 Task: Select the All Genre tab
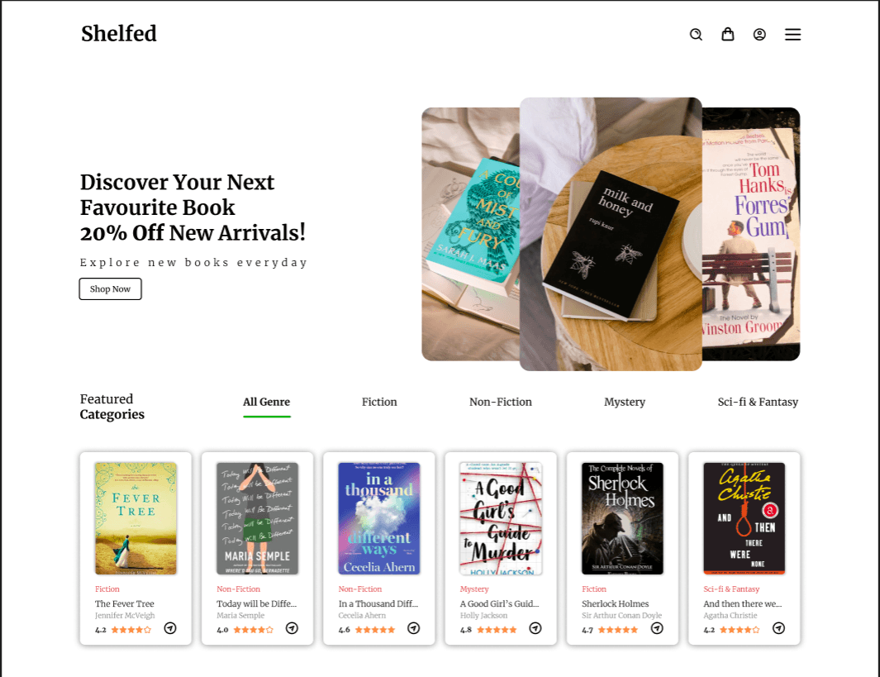(266, 403)
